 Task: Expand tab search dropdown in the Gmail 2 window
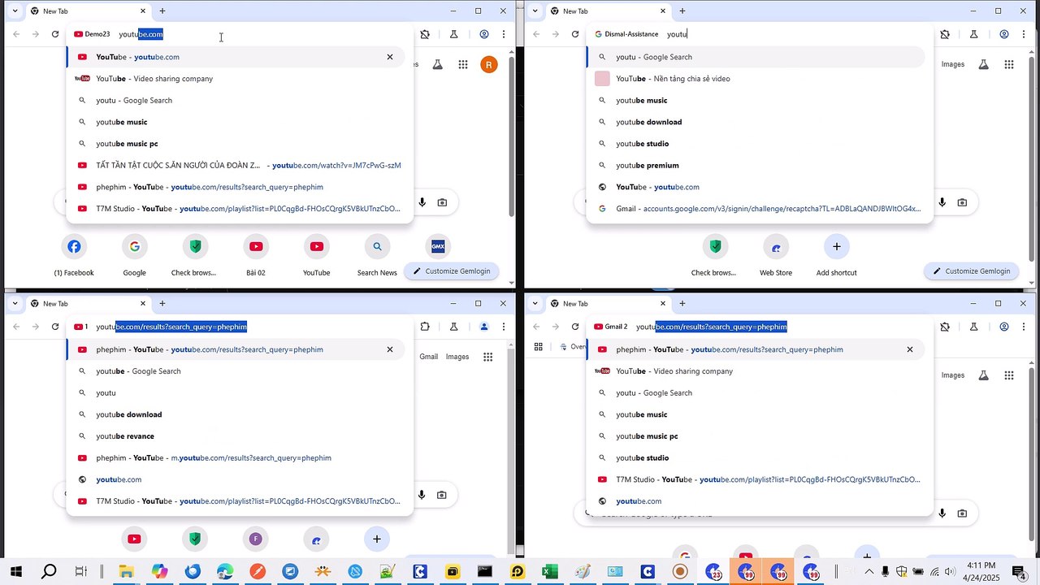point(535,304)
